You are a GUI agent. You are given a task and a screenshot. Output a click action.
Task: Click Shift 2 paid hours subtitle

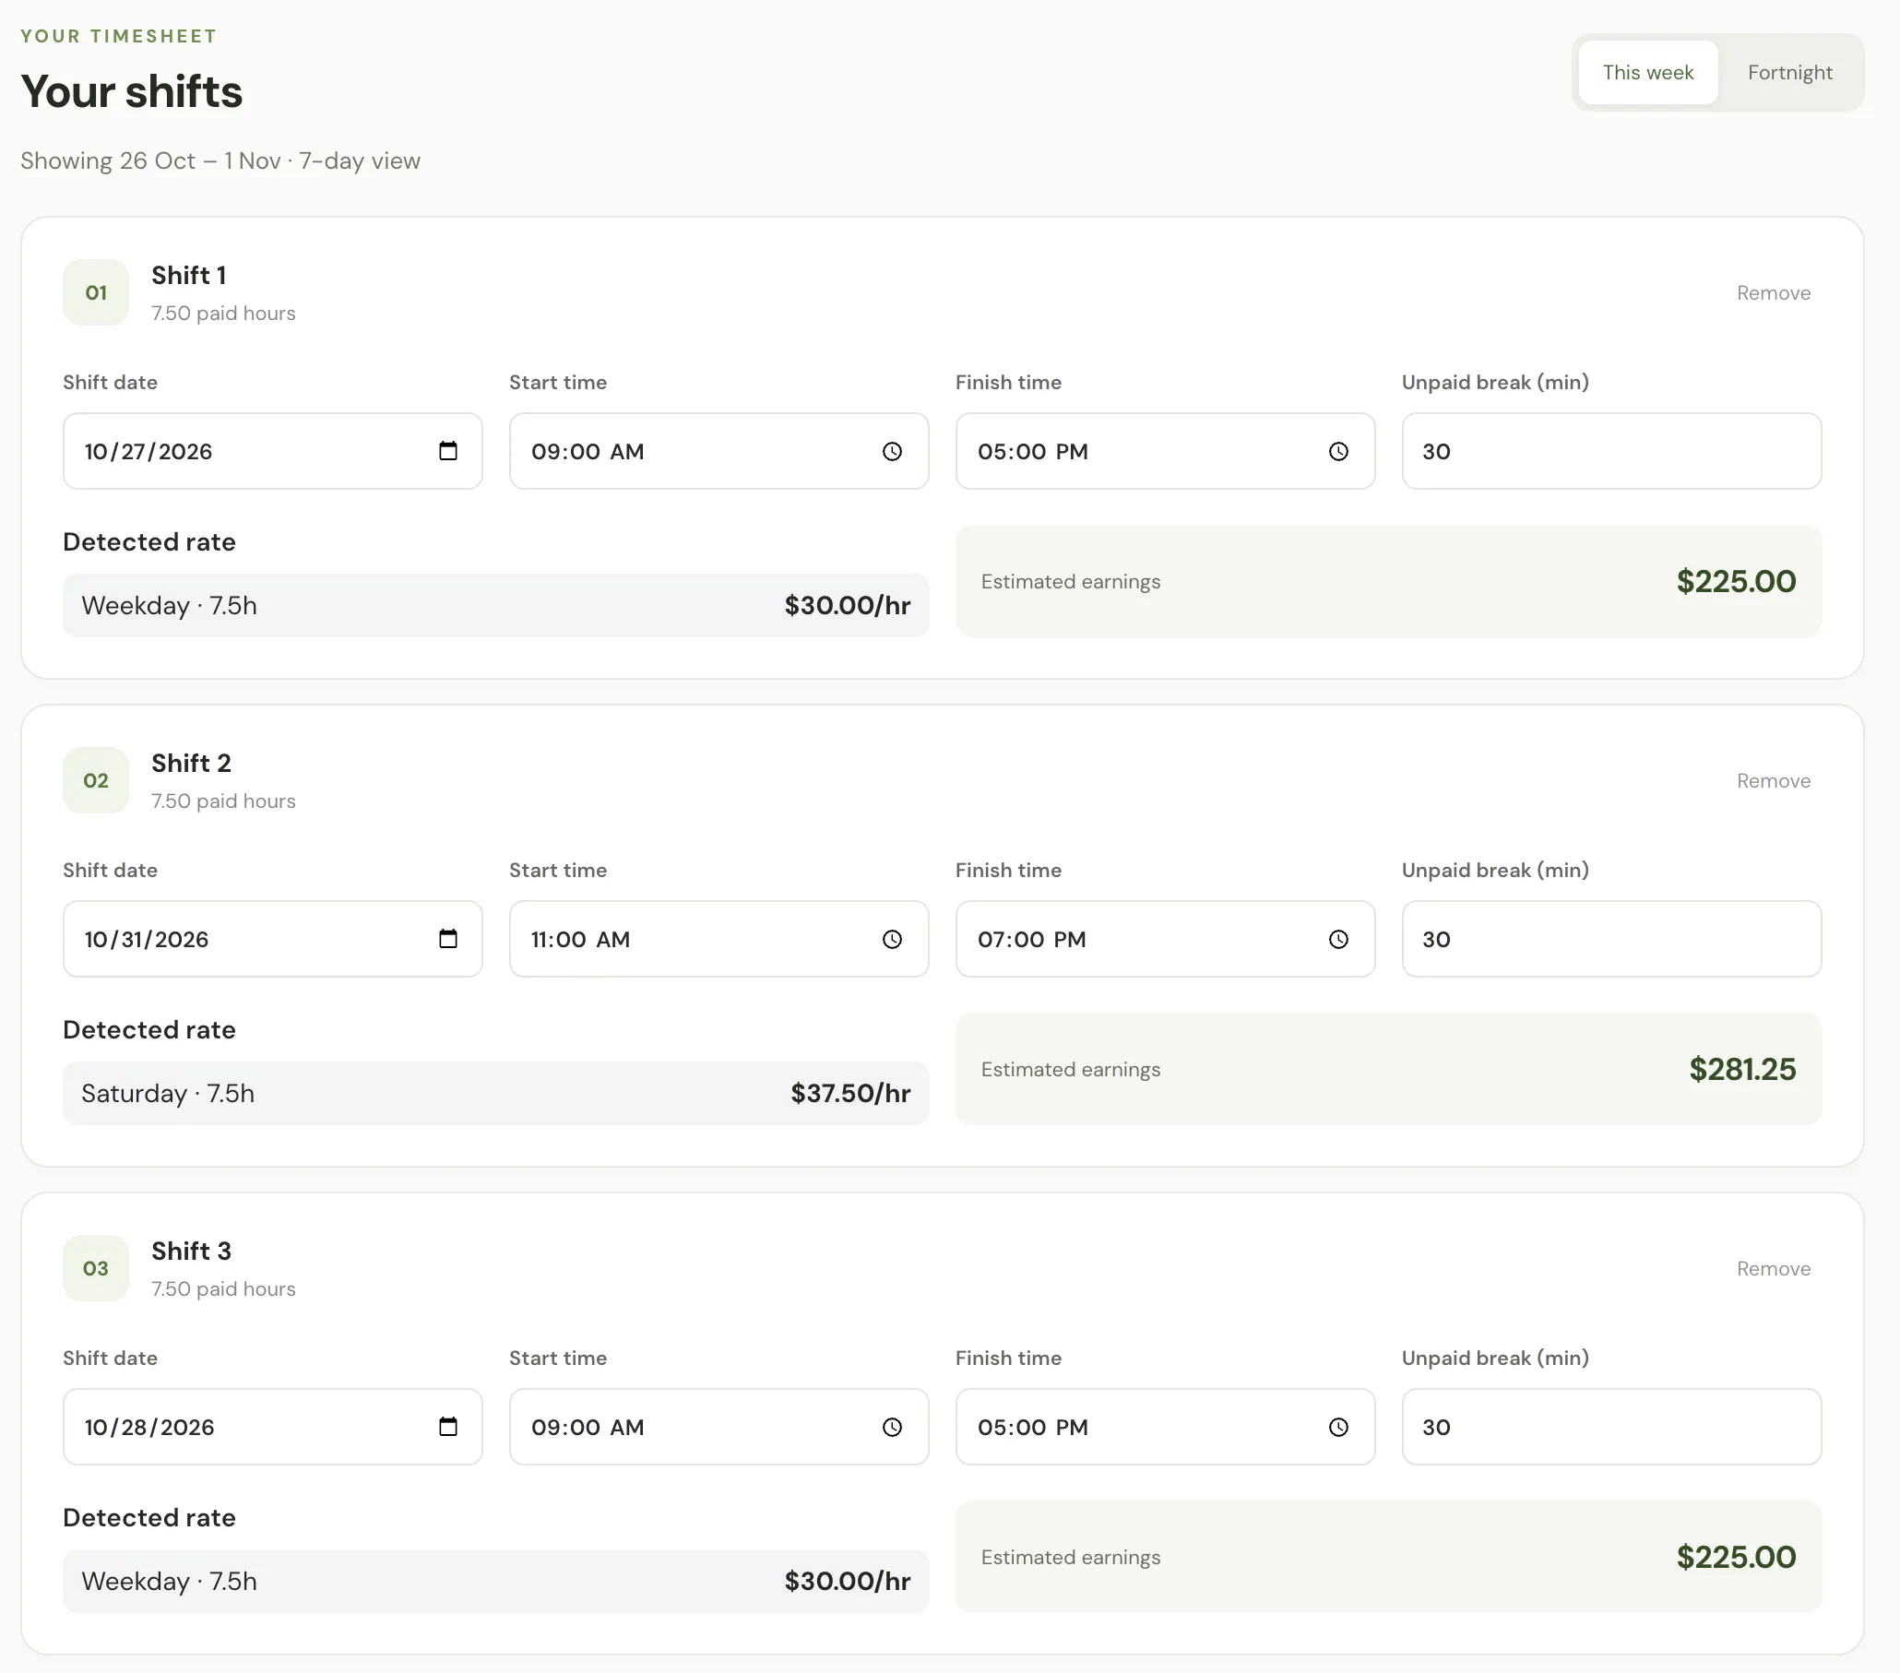pyautogui.click(x=223, y=801)
